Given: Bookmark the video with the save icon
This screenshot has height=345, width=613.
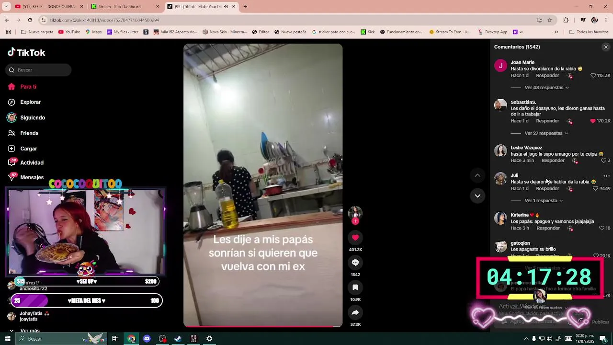Looking at the screenshot, I should coord(355,287).
